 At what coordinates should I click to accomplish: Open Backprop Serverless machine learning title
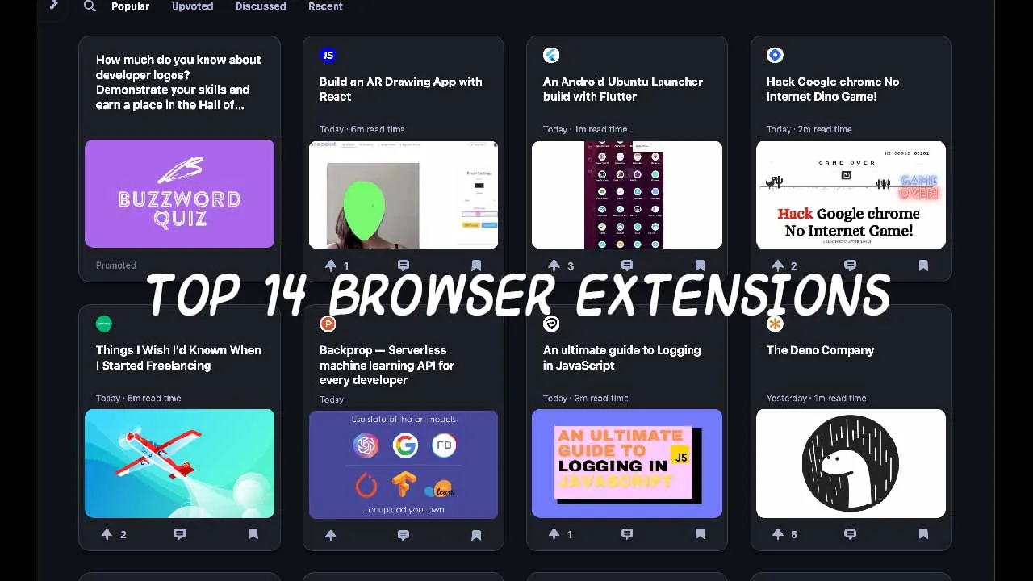tap(387, 365)
